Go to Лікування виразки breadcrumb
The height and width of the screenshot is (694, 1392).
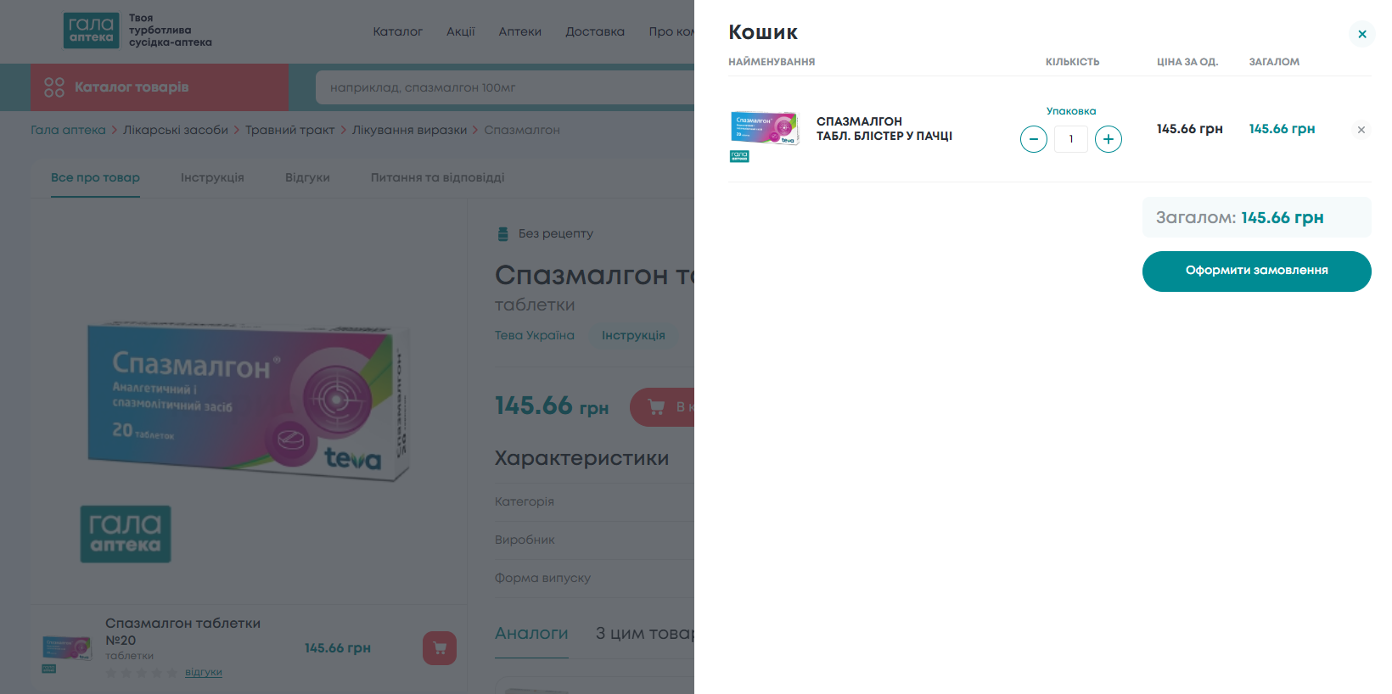tap(409, 130)
